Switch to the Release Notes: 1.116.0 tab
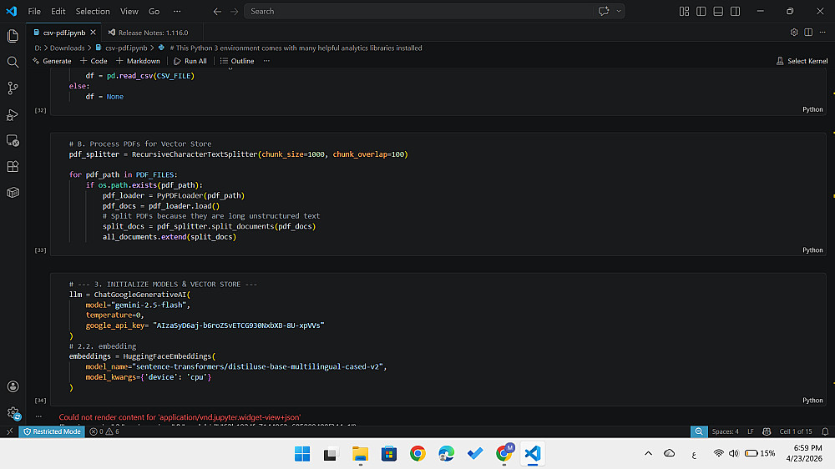The width and height of the screenshot is (835, 469). (x=153, y=33)
